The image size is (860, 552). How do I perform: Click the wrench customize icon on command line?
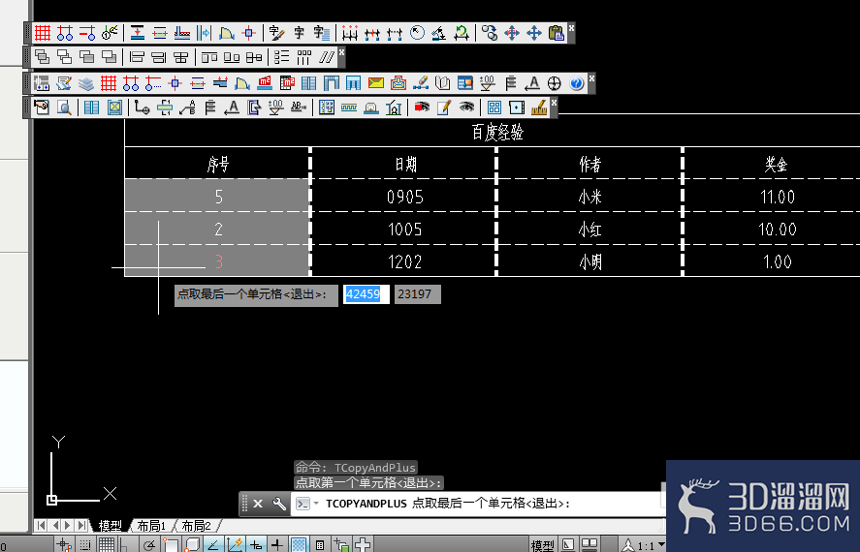click(279, 504)
